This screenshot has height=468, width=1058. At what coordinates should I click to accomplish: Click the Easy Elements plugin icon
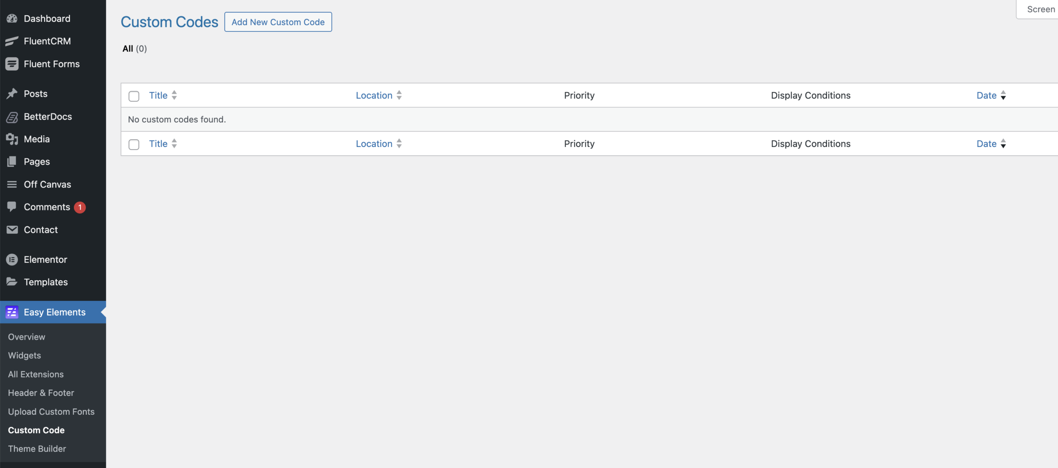point(12,312)
